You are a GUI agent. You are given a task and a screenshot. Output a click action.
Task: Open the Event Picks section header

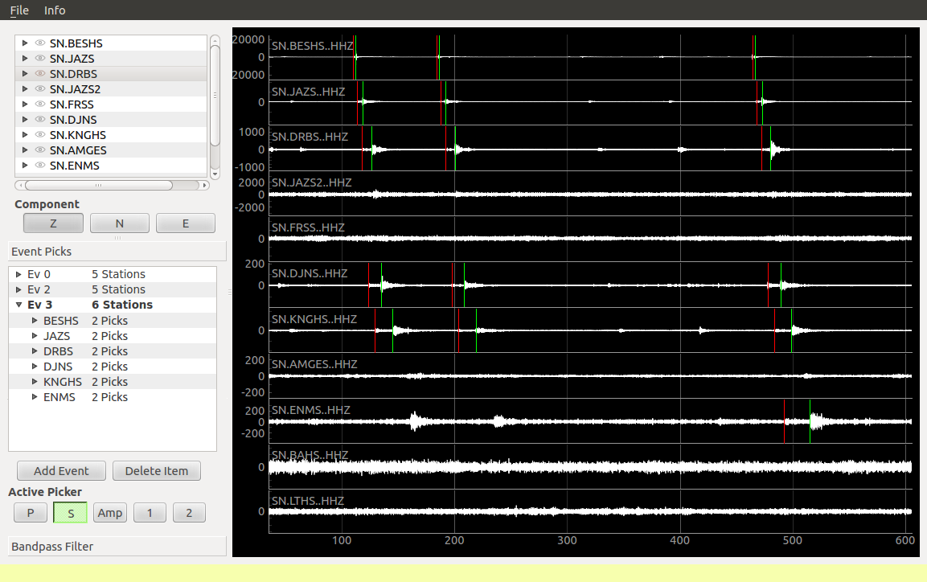[x=117, y=251]
